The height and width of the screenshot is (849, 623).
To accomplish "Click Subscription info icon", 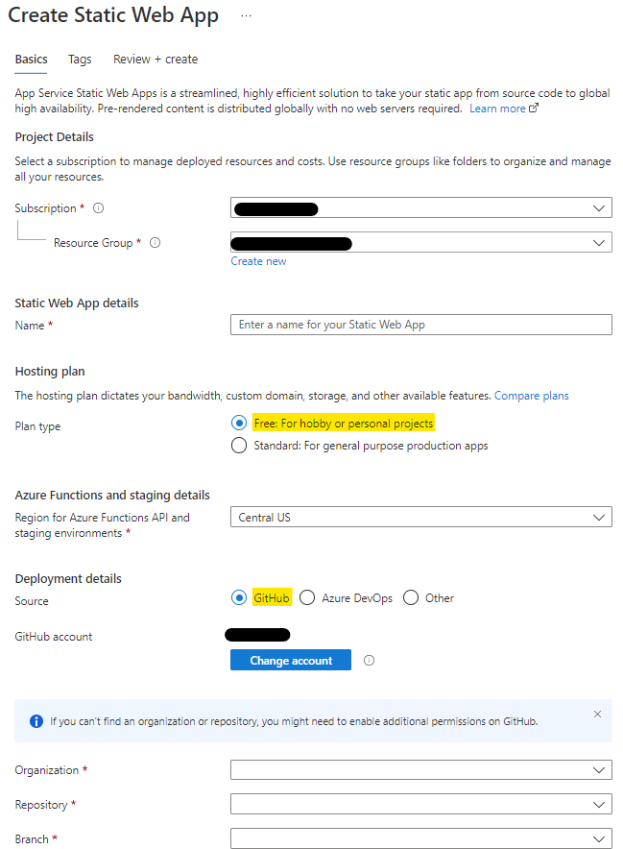I will click(98, 207).
